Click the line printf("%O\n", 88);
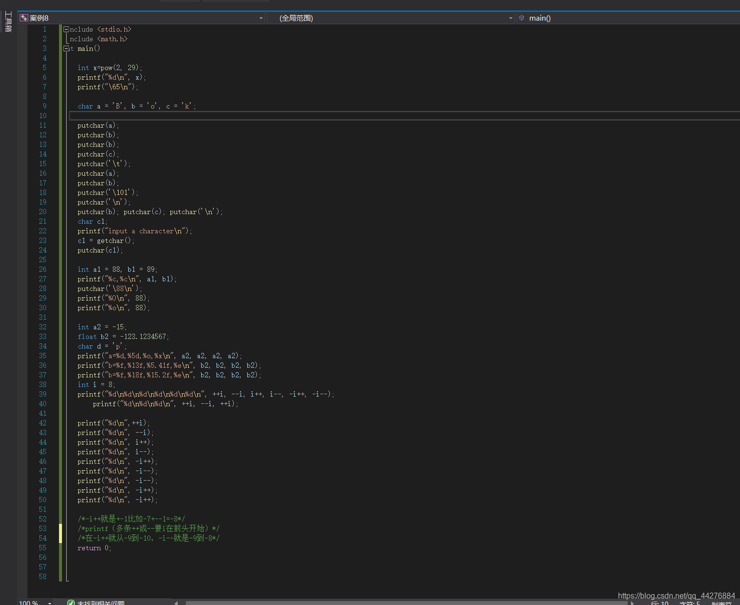Screen dimensions: 740x605 pos(113,298)
